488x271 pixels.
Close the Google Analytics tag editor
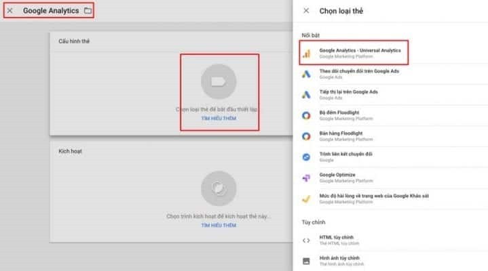[10, 11]
